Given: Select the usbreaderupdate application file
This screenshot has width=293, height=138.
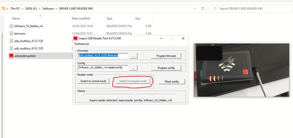Looking at the screenshot, I should tap(40, 56).
